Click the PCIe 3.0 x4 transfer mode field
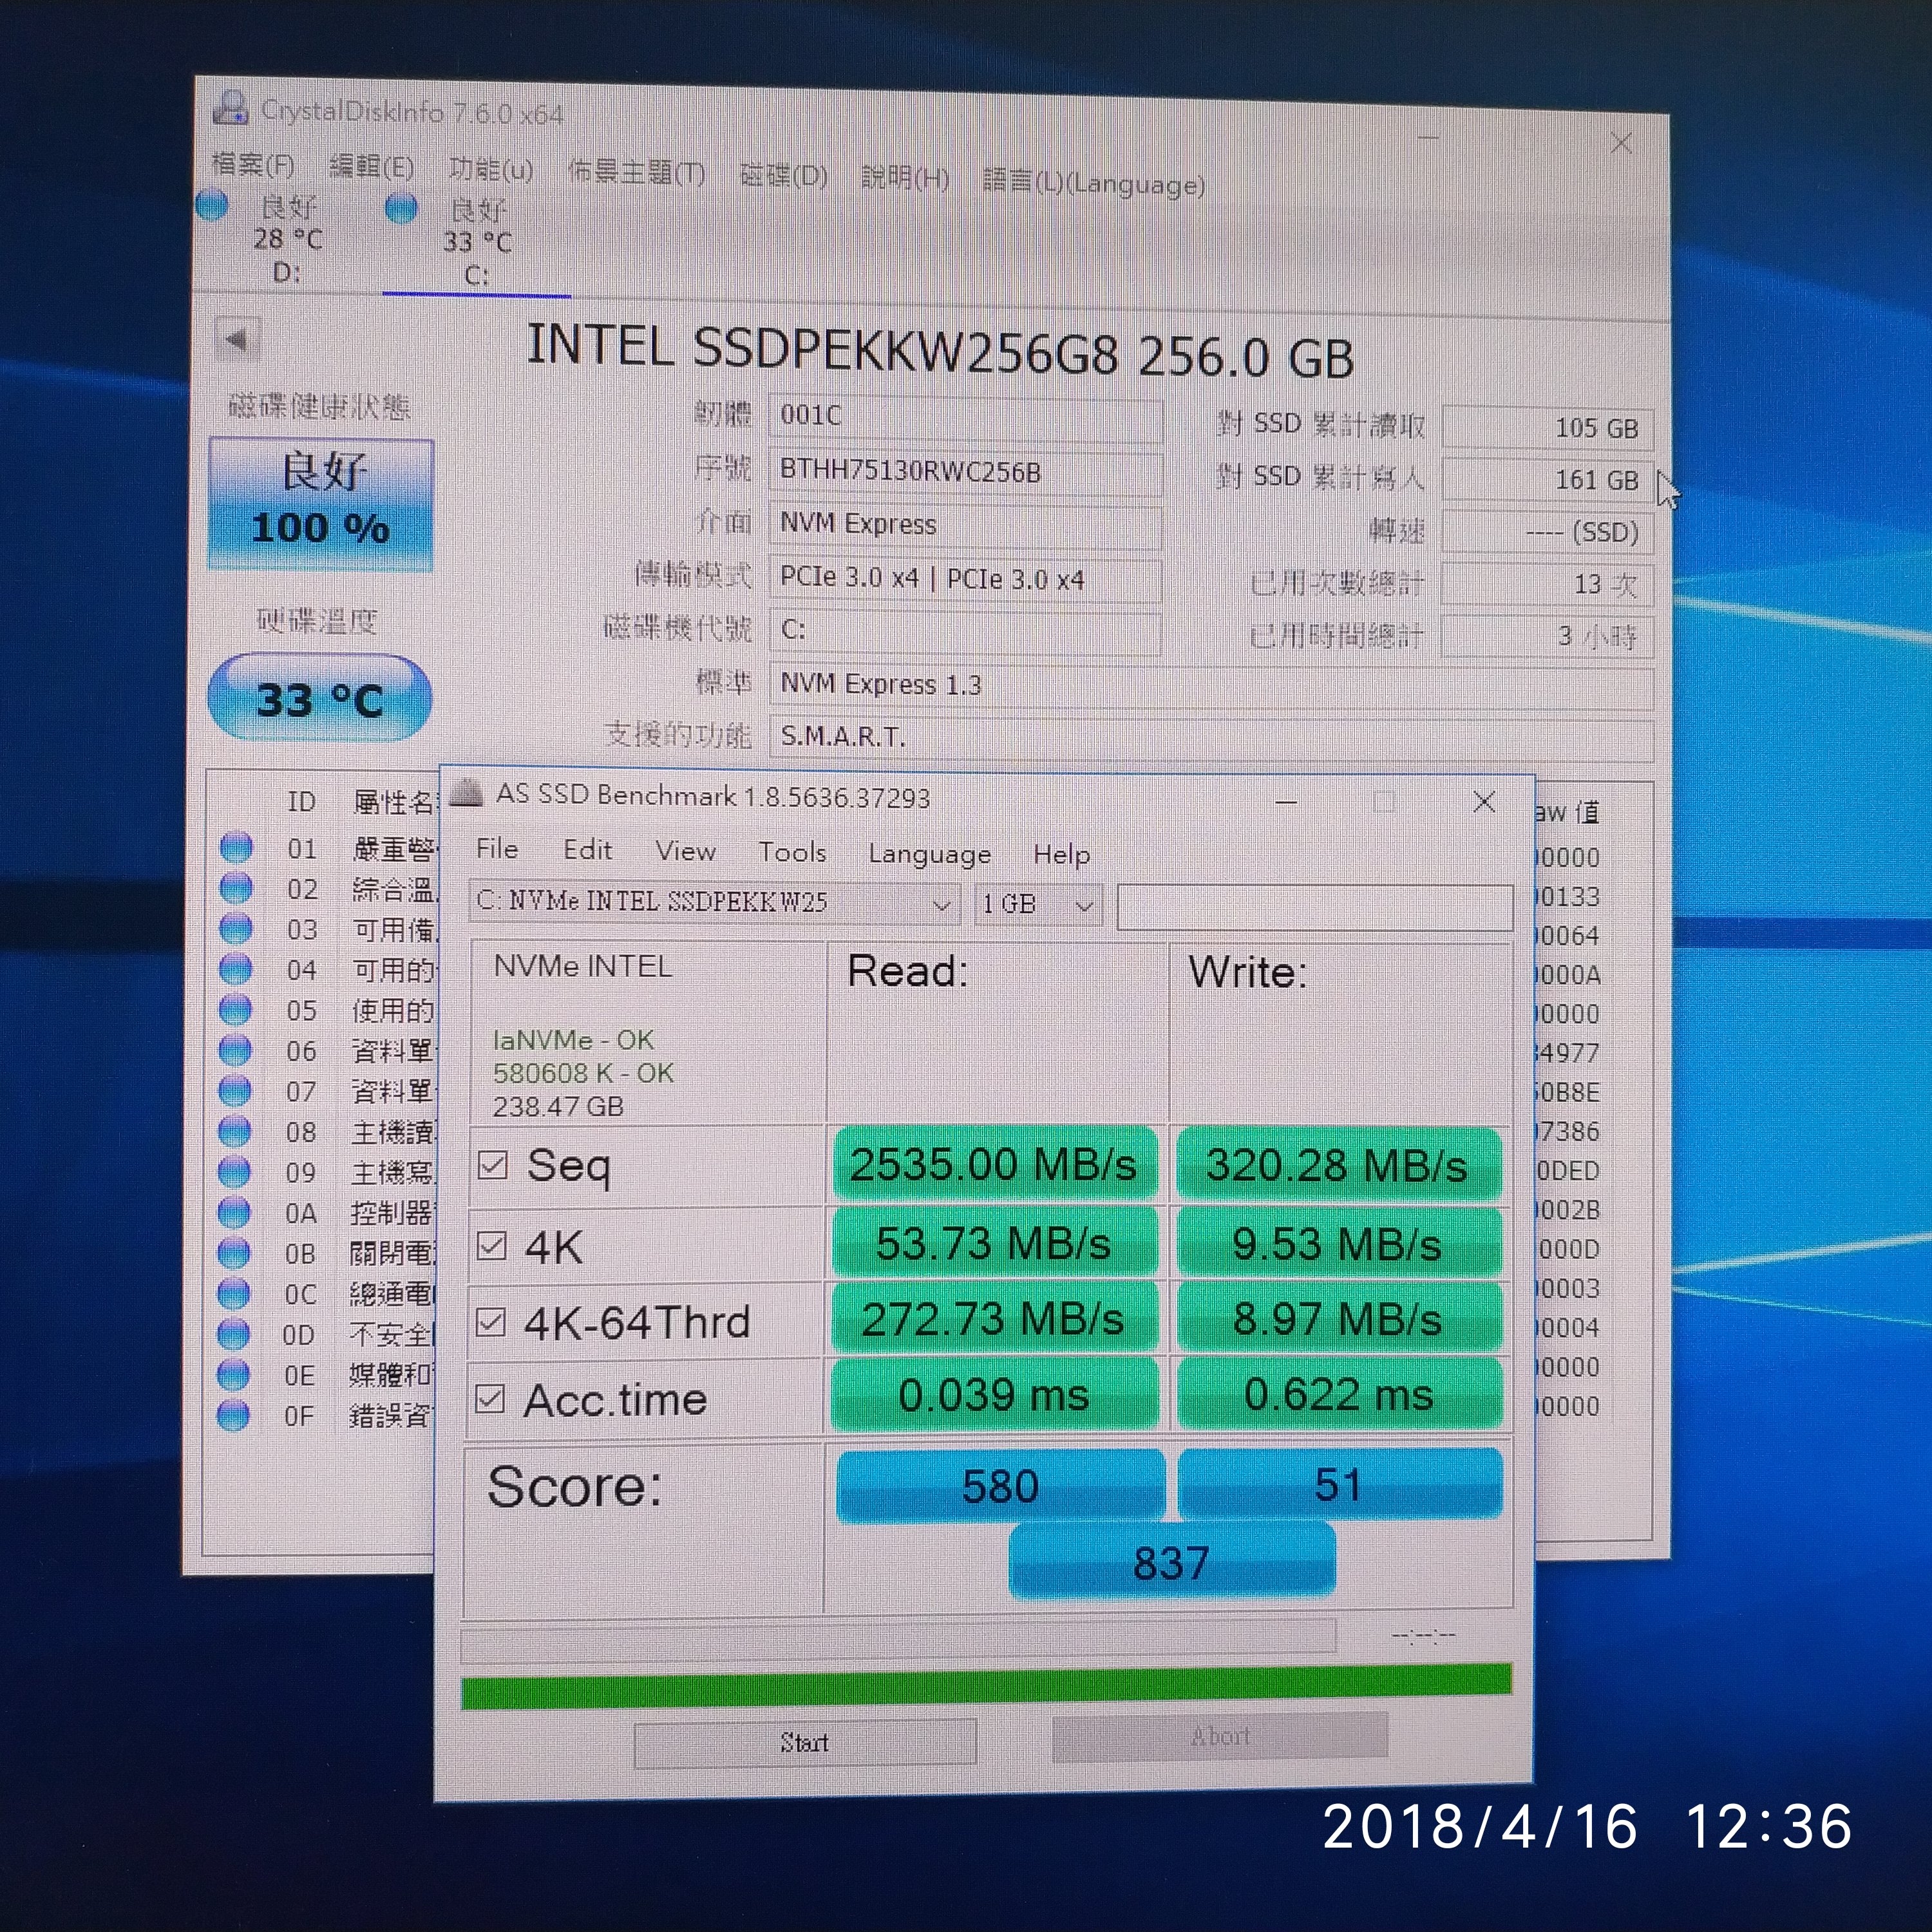 pyautogui.click(x=965, y=579)
